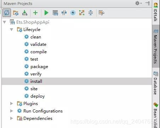Click the Maven module icon beside Ets.ShopAppApi
The image size is (160, 128).
(12, 22)
